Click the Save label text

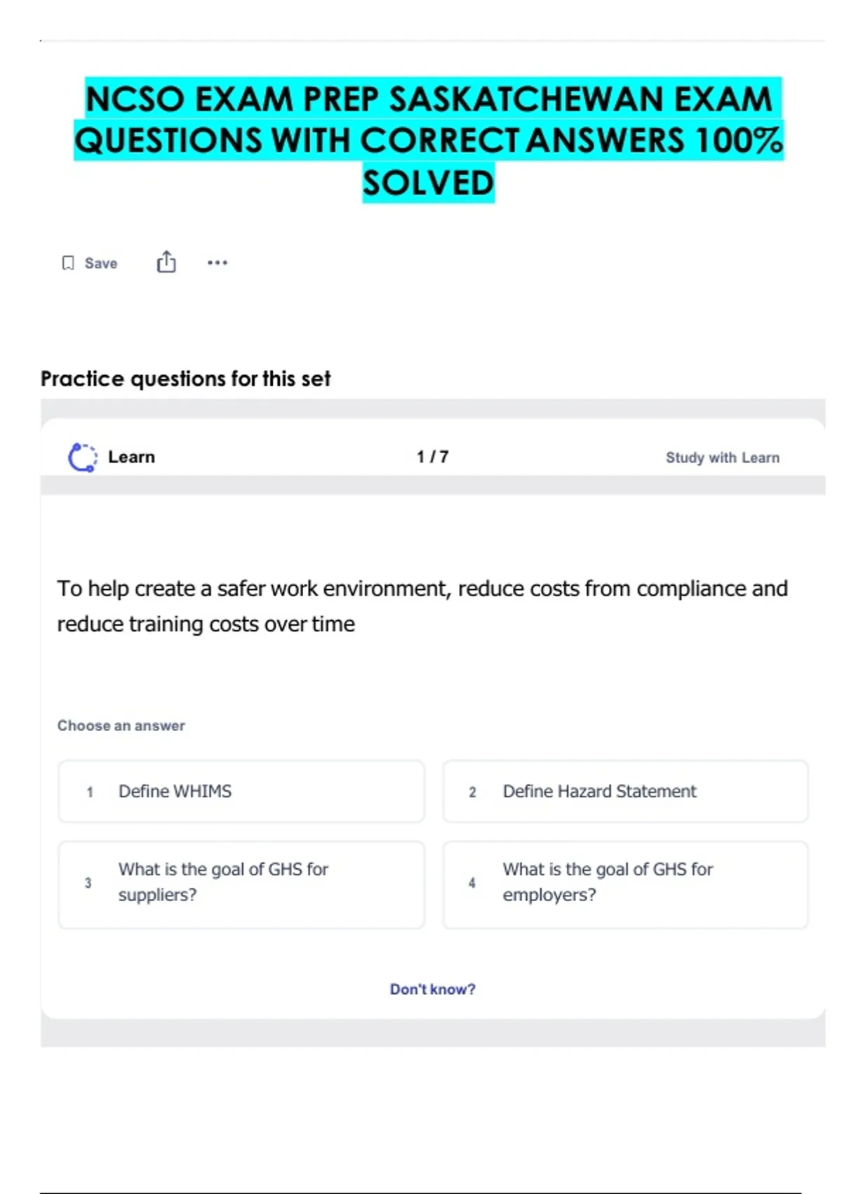[101, 263]
